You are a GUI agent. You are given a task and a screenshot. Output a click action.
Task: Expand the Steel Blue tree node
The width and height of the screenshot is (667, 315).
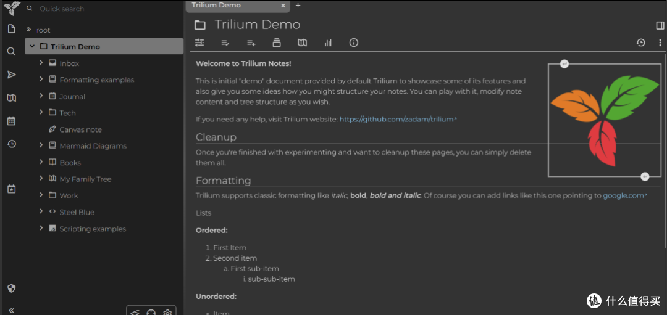[41, 212]
